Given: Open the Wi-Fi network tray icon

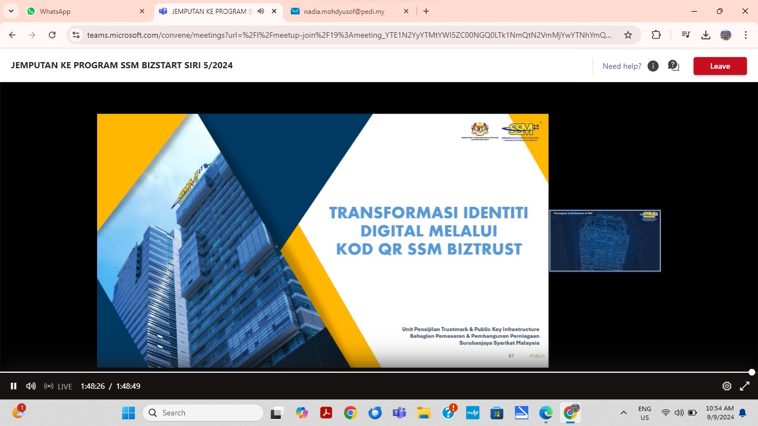Looking at the screenshot, I should click(x=666, y=413).
